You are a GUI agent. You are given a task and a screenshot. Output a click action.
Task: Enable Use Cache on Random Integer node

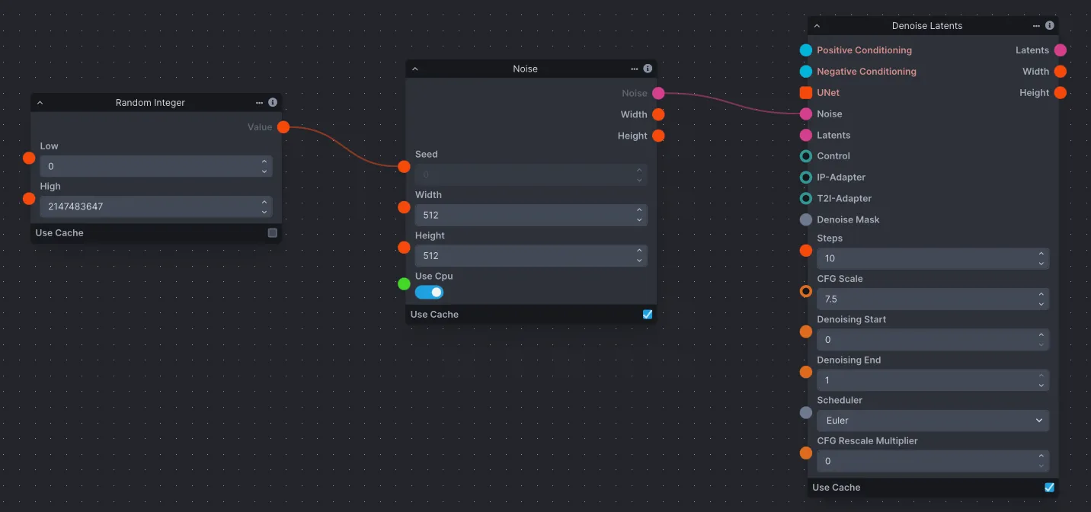273,233
